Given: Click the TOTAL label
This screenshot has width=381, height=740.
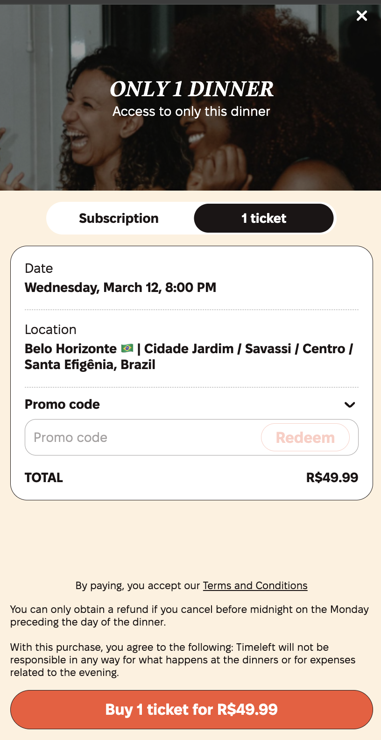Looking at the screenshot, I should coord(44,477).
